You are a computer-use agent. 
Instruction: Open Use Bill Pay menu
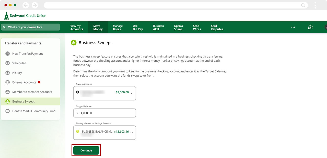click(x=138, y=28)
